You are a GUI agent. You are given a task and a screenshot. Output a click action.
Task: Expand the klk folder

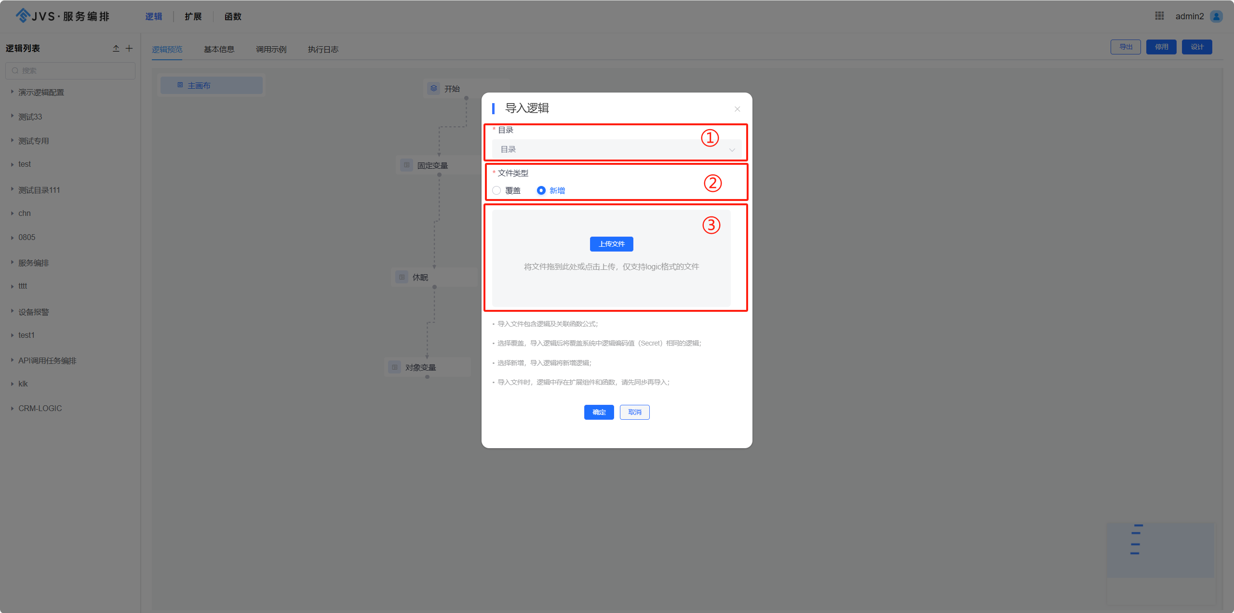point(12,384)
